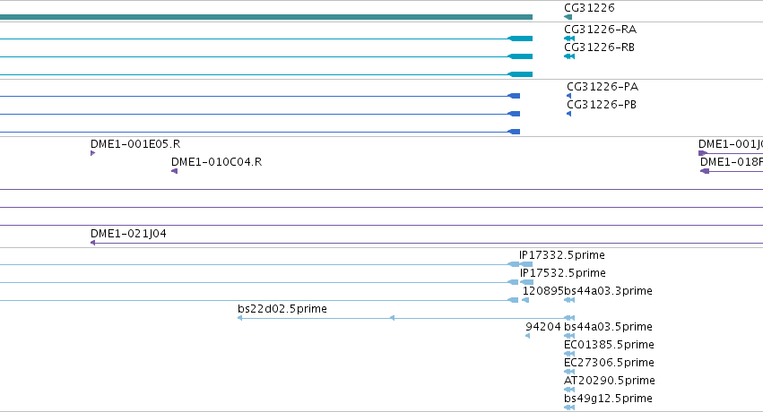Click the thick teal gene span bar
This screenshot has width=763, height=412.
tap(266, 17)
